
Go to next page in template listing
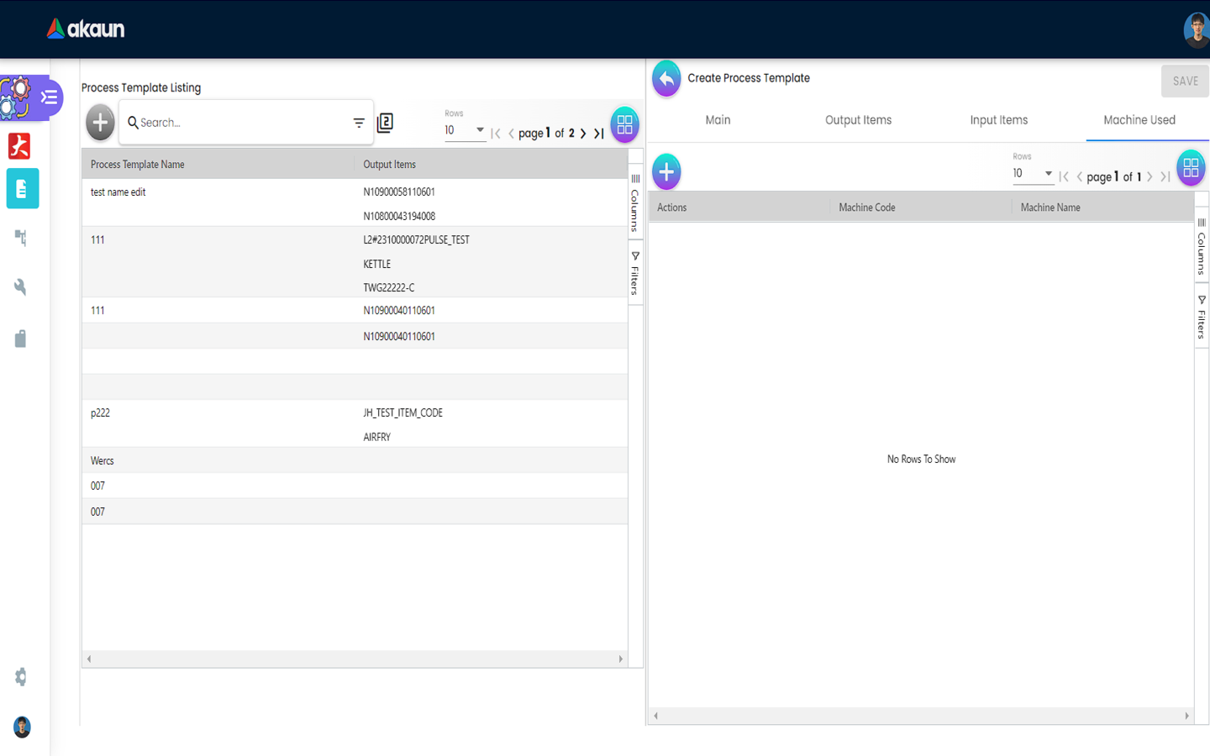tap(583, 134)
